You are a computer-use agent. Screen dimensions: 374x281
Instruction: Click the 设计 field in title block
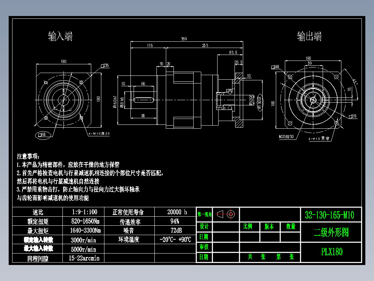(204, 227)
